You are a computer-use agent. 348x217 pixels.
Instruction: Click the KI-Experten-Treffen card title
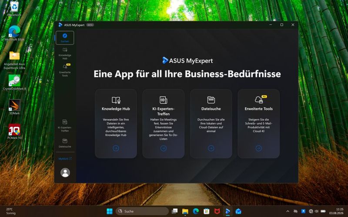click(x=164, y=111)
